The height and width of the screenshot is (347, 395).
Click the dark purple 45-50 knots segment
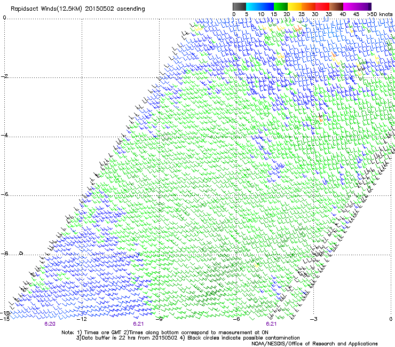coord(364,6)
